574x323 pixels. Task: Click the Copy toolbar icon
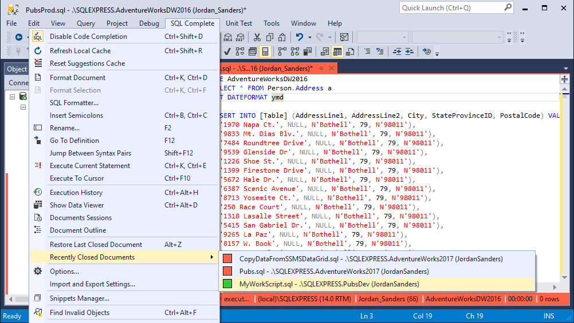270,37
